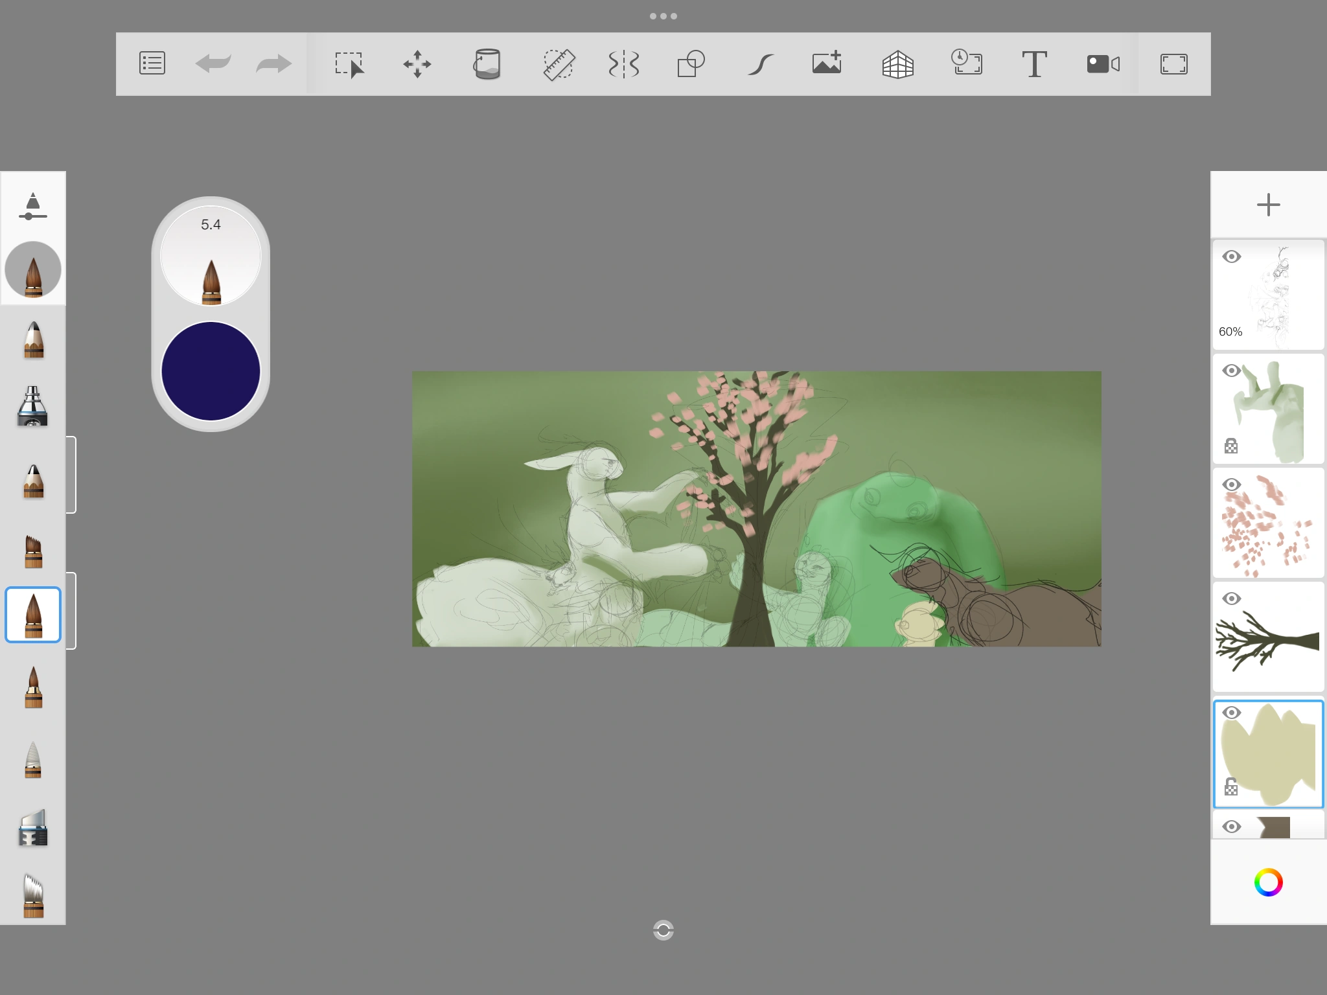Open the rainbow color wheel editor

click(x=1268, y=882)
